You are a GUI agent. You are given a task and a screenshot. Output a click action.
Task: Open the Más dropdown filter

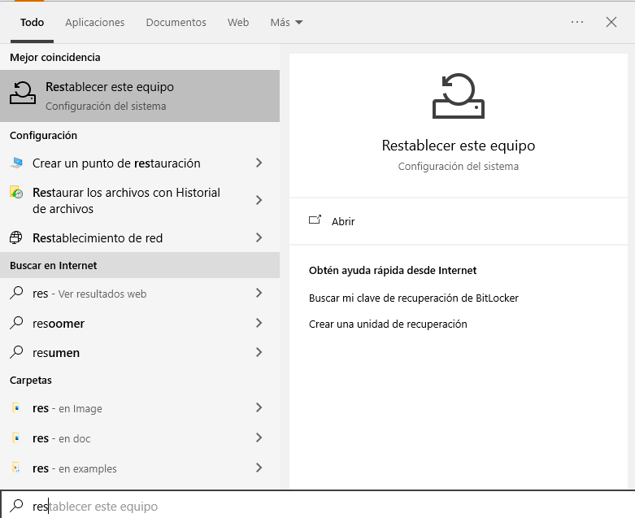[x=286, y=22]
